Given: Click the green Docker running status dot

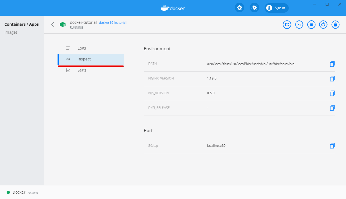Looking at the screenshot, I should [x=8, y=192].
